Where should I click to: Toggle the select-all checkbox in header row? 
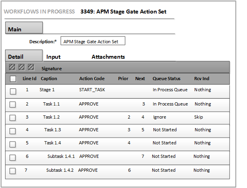13,79
